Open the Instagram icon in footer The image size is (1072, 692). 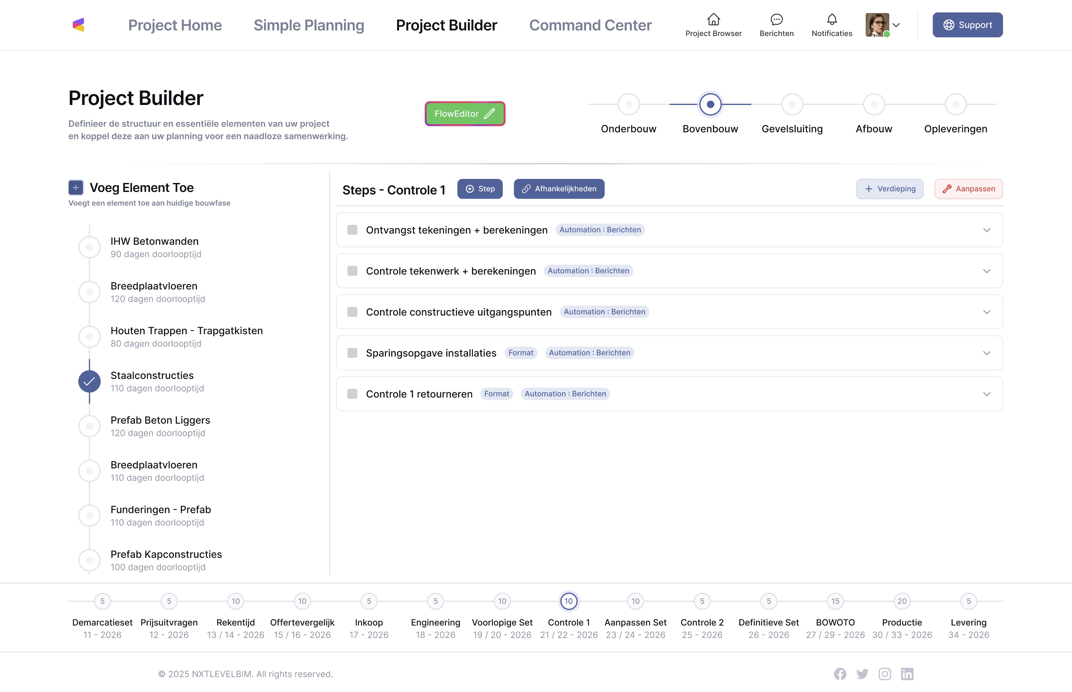[885, 674]
